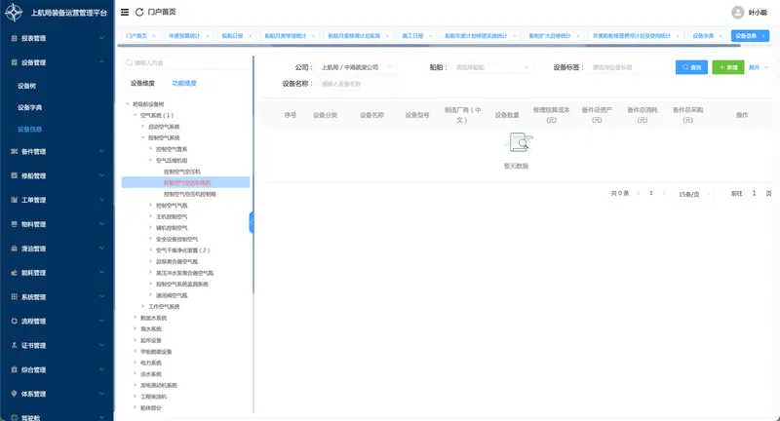The image size is (780, 421).
Task: Click the 能耗管理 sidebar icon
Action: point(15,272)
